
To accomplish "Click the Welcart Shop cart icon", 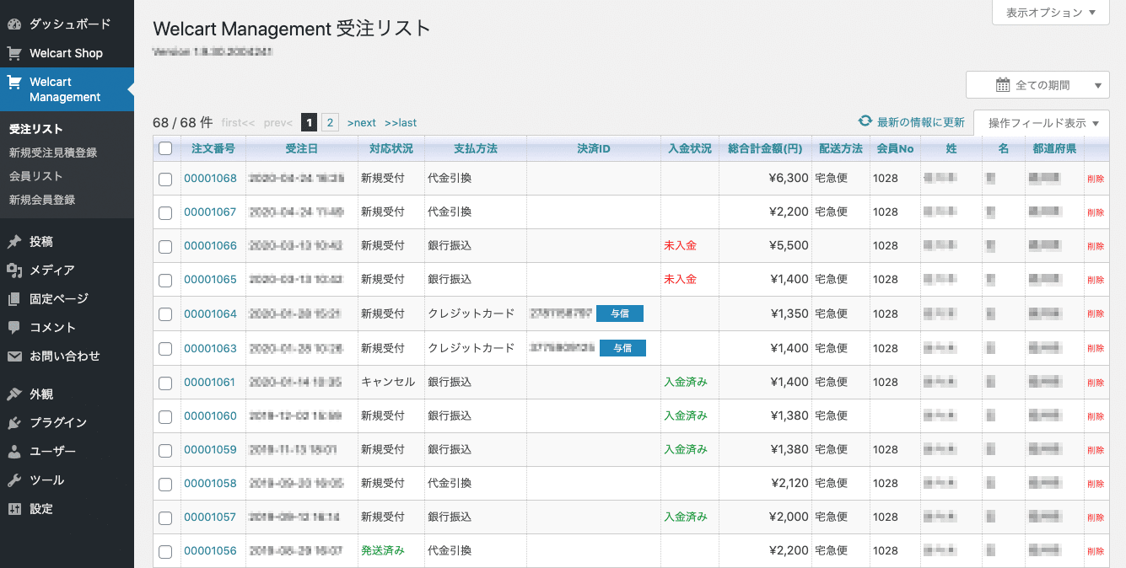I will point(14,53).
